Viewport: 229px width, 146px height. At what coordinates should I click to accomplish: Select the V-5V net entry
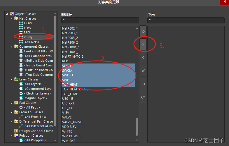(x=66, y=113)
